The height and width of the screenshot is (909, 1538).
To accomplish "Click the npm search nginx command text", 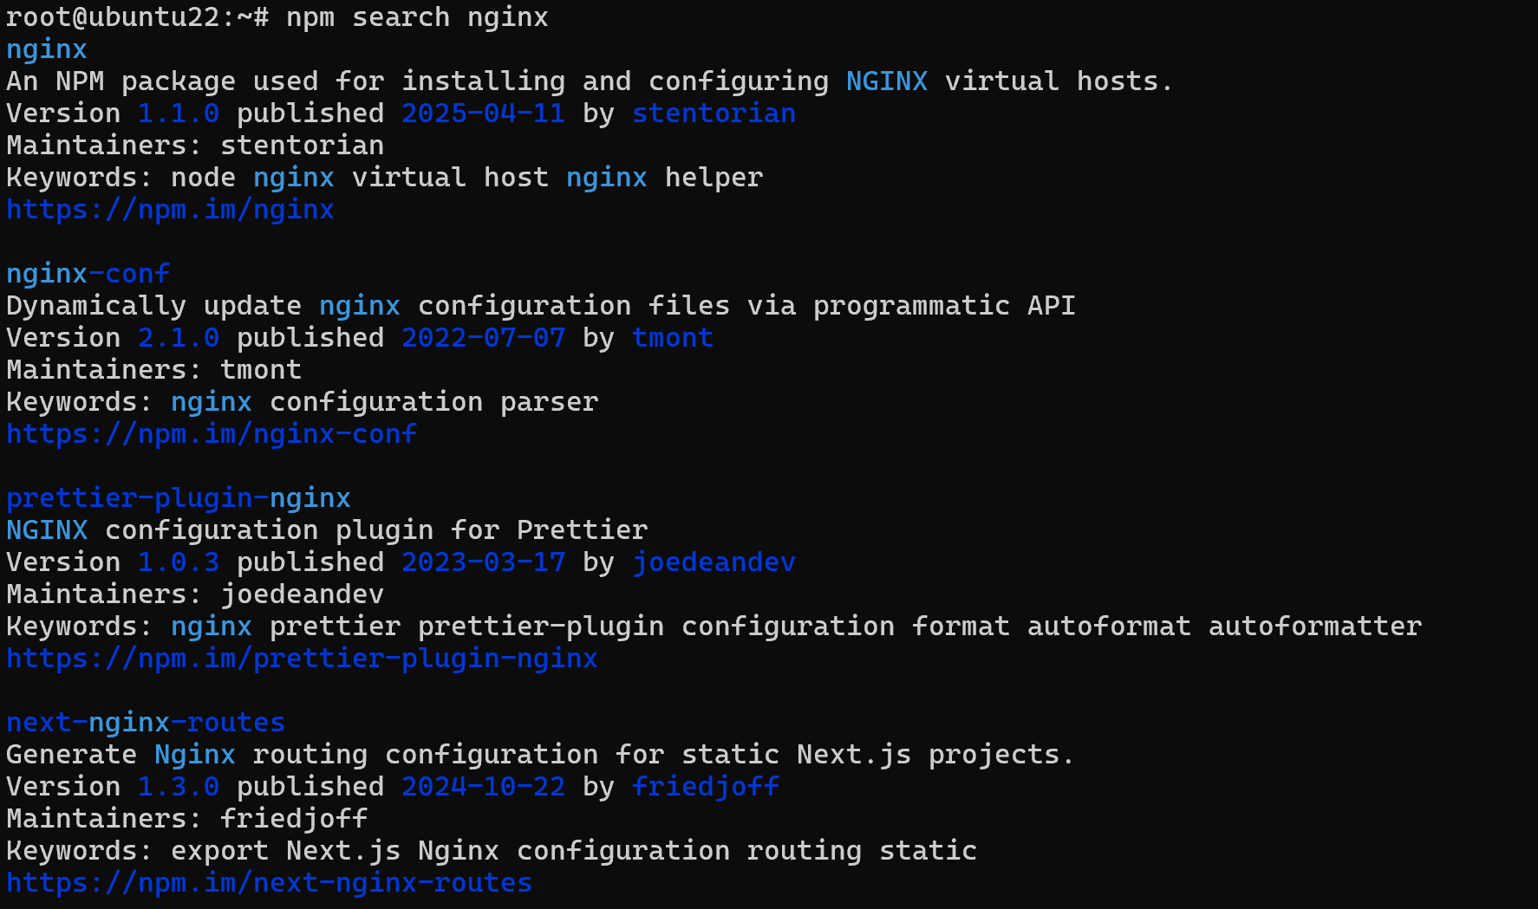I will click(417, 17).
